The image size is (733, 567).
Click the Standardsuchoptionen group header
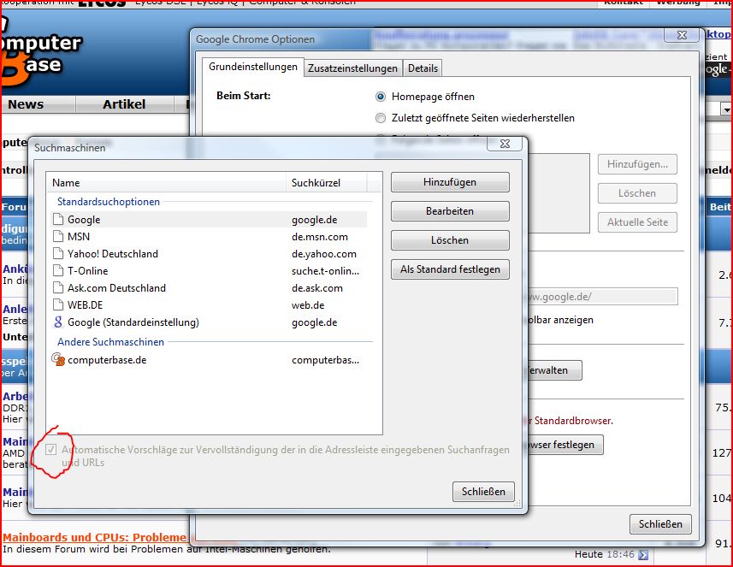point(109,202)
